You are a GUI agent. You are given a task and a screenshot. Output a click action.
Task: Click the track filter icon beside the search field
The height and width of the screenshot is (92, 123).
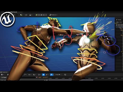pyautogui.click(x=37, y=77)
